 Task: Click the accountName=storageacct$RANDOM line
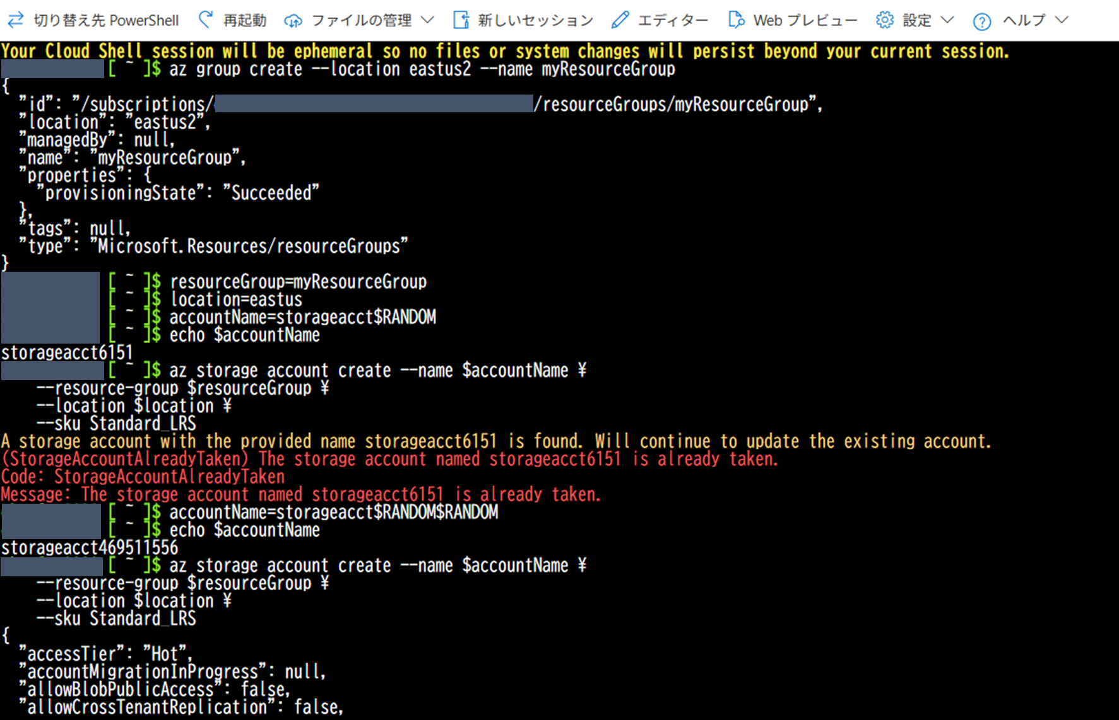[303, 317]
